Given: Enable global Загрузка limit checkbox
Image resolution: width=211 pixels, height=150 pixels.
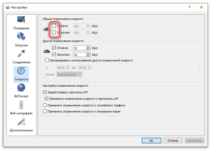Looking at the screenshot, I should pos(54,32).
